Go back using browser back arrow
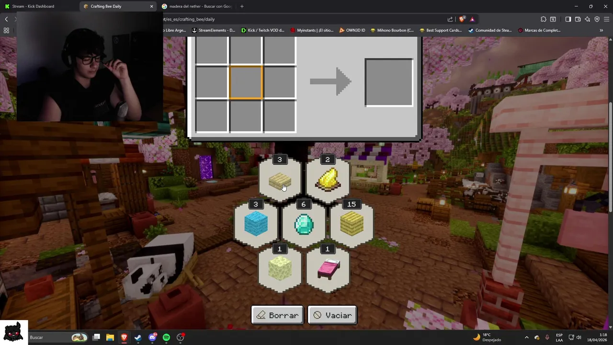The width and height of the screenshot is (613, 345). pyautogui.click(x=6, y=19)
